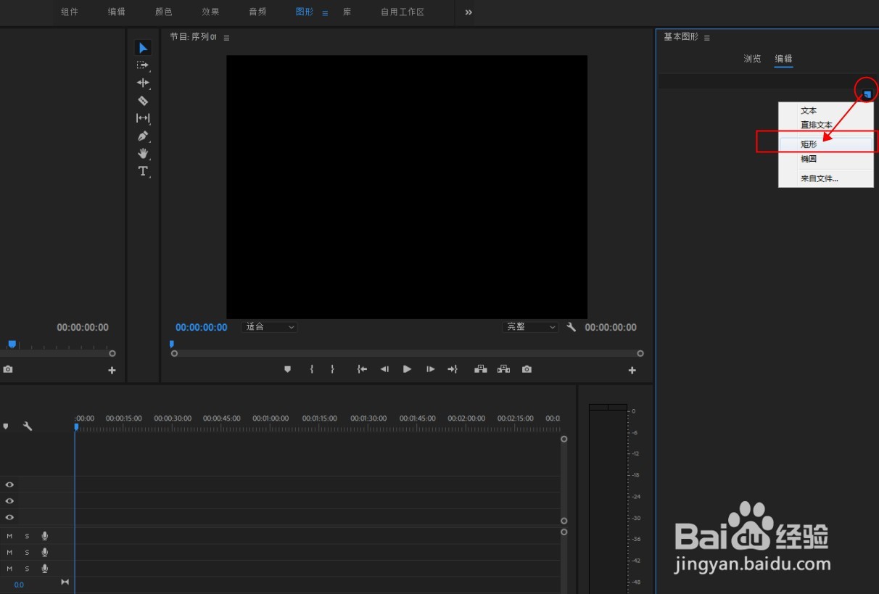This screenshot has width=879, height=594.
Task: Click blue Program Monitor timecode 00:00:00:00
Action: 202,327
